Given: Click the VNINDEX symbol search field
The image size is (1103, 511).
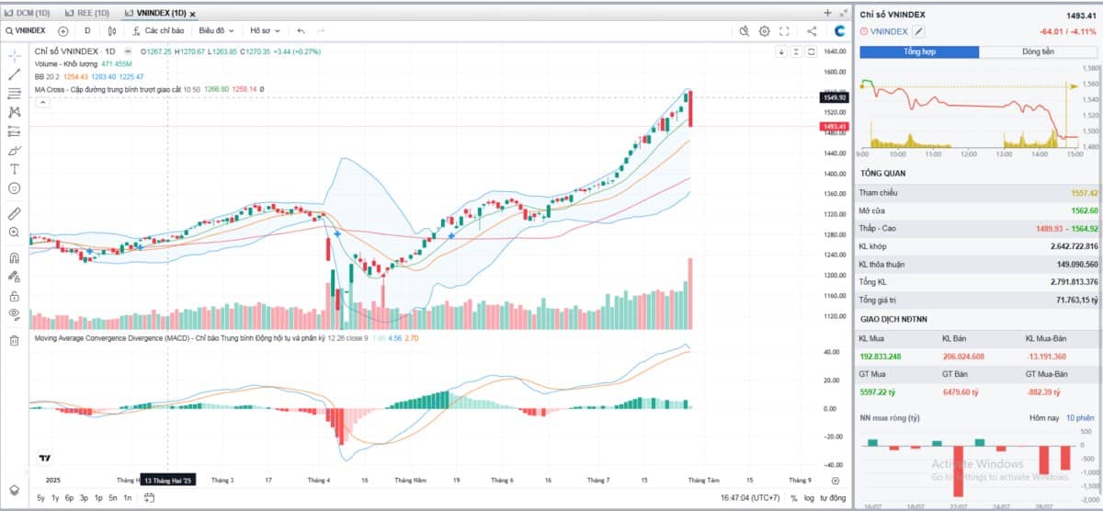Looking at the screenshot, I should tap(26, 30).
